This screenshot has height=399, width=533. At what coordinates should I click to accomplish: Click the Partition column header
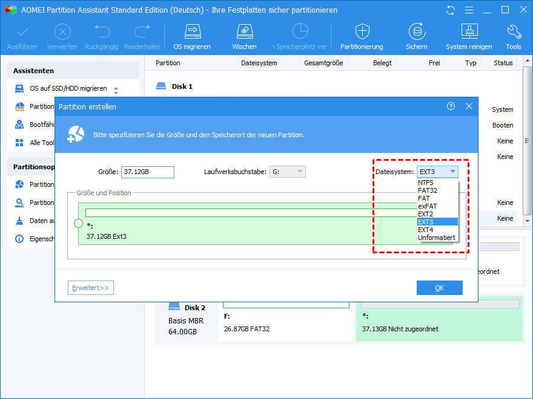(168, 63)
